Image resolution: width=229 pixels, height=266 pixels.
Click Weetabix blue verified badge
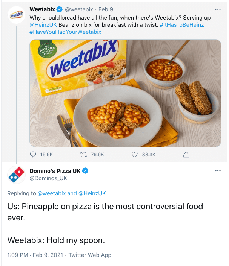(60, 9)
